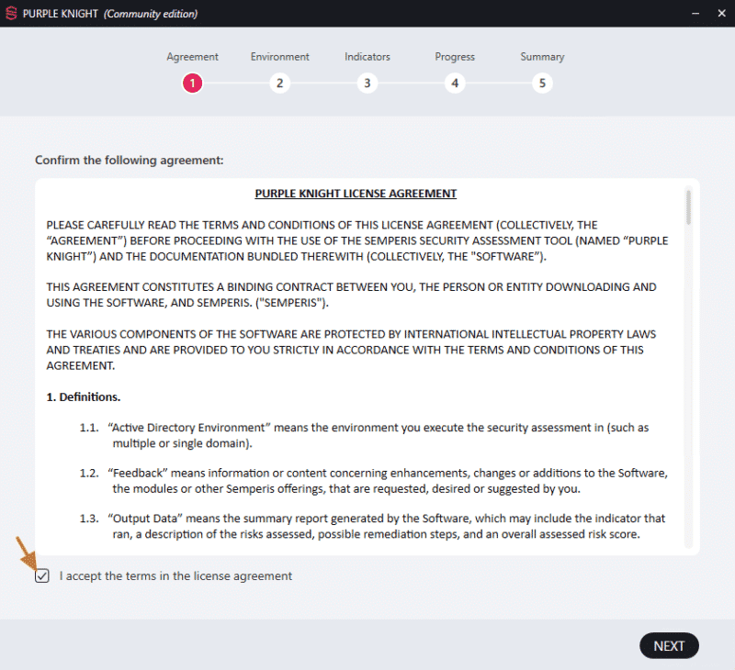Open the Summary step label
Viewport: 735px width, 670px height.
tap(542, 57)
